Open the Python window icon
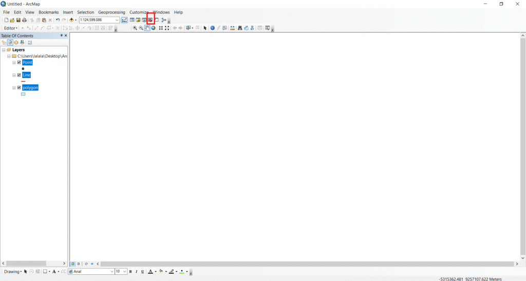526x281 pixels. [x=156, y=20]
